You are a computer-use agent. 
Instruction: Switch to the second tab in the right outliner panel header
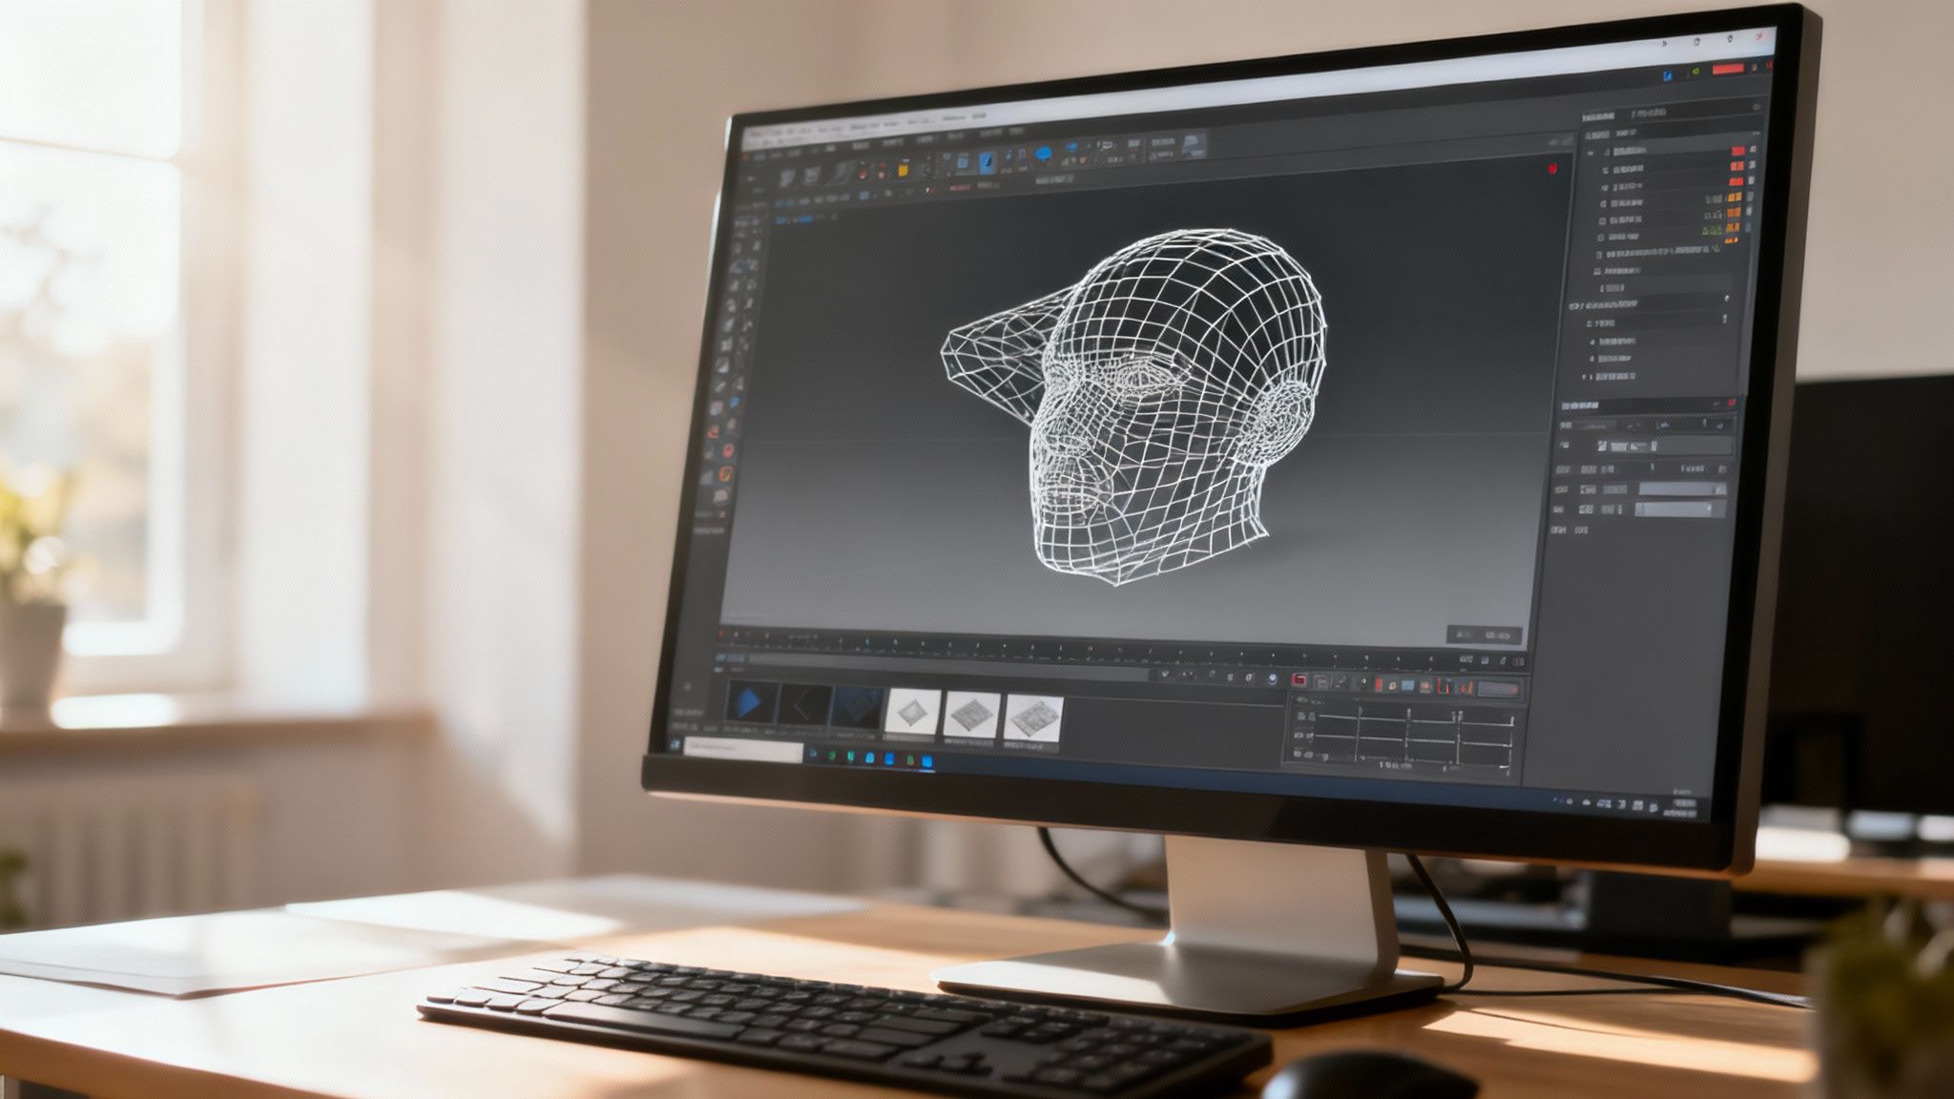[1653, 113]
